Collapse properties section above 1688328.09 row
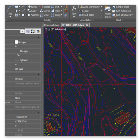 [x=38, y=112]
